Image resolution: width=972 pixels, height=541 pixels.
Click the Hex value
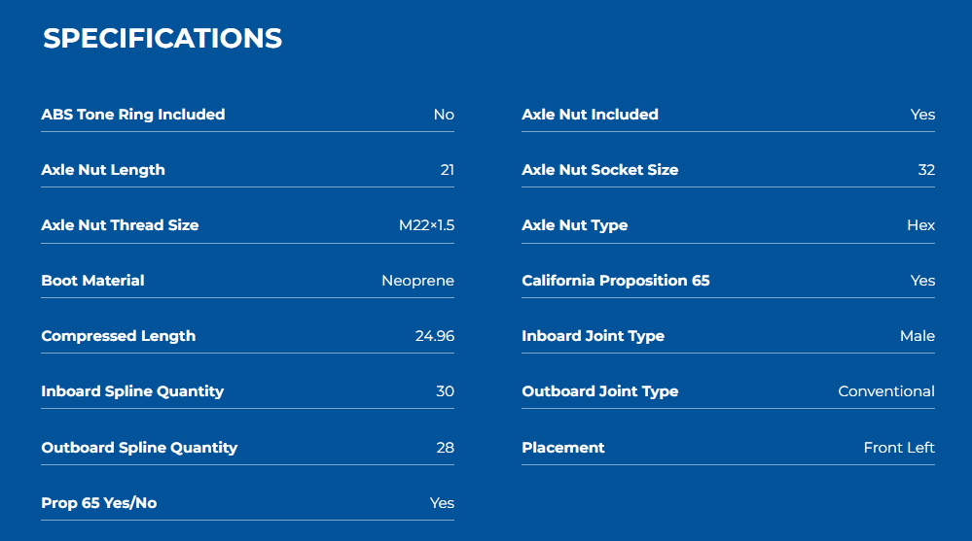(920, 225)
